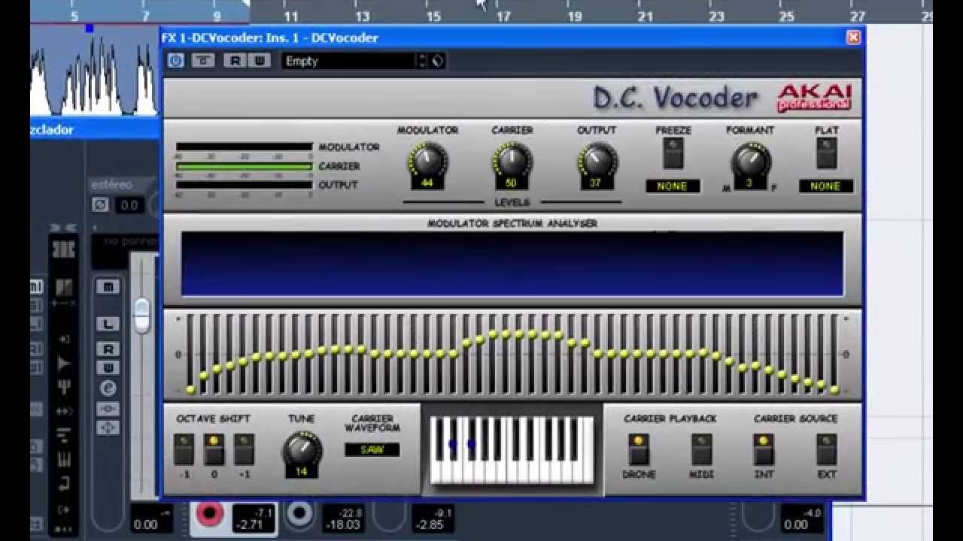Click the estéreo channel label in mixer

coord(111,184)
